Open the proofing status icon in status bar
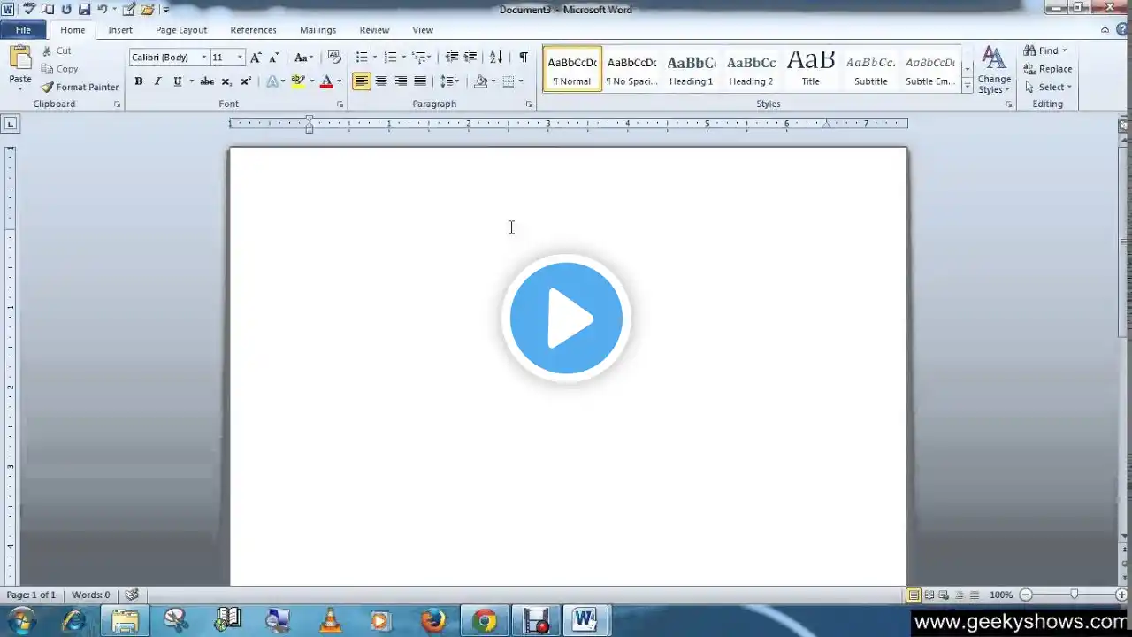Viewport: 1132px width, 637px height. (x=132, y=595)
